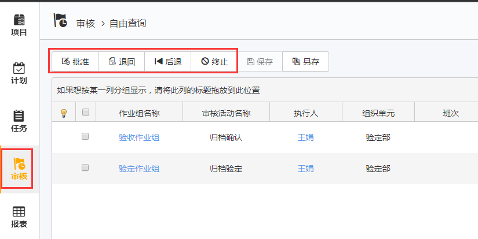The width and height of the screenshot is (478, 239).
Task: Open the 验收作业组 link
Action: 139,137
